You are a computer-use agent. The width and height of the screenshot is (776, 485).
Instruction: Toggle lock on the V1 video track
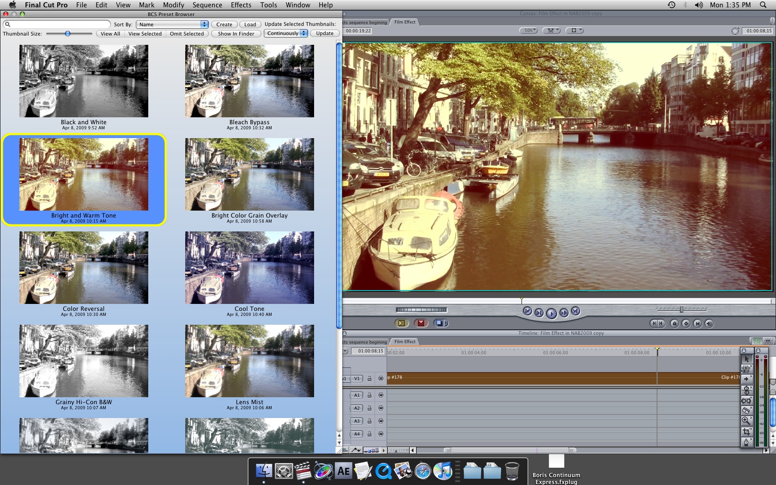point(370,379)
